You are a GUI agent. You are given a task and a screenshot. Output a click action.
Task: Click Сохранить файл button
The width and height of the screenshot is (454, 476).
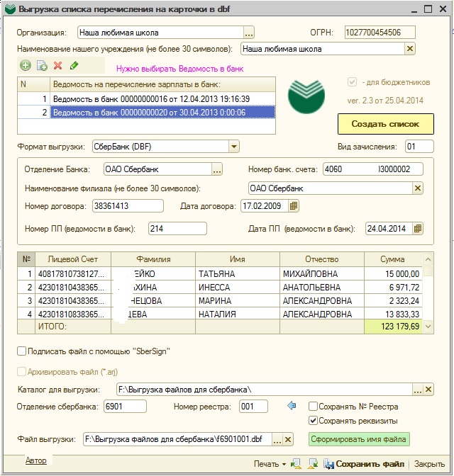click(x=365, y=464)
